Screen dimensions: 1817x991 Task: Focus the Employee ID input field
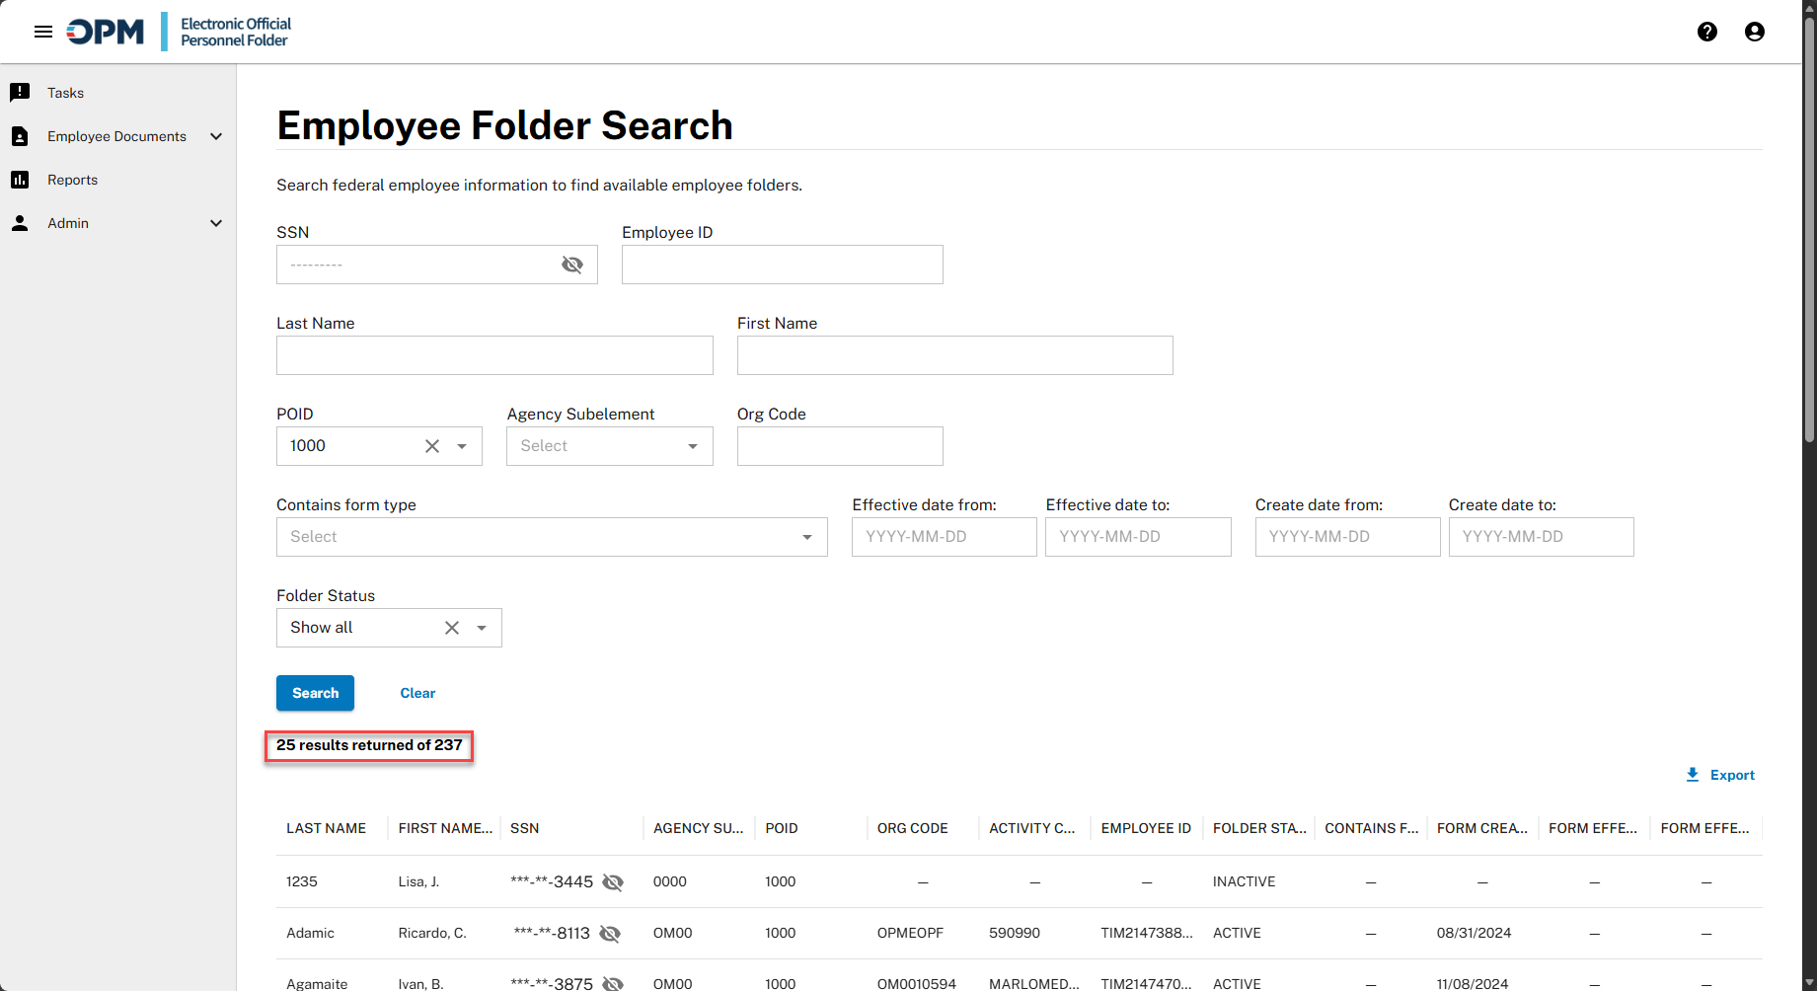[783, 265]
